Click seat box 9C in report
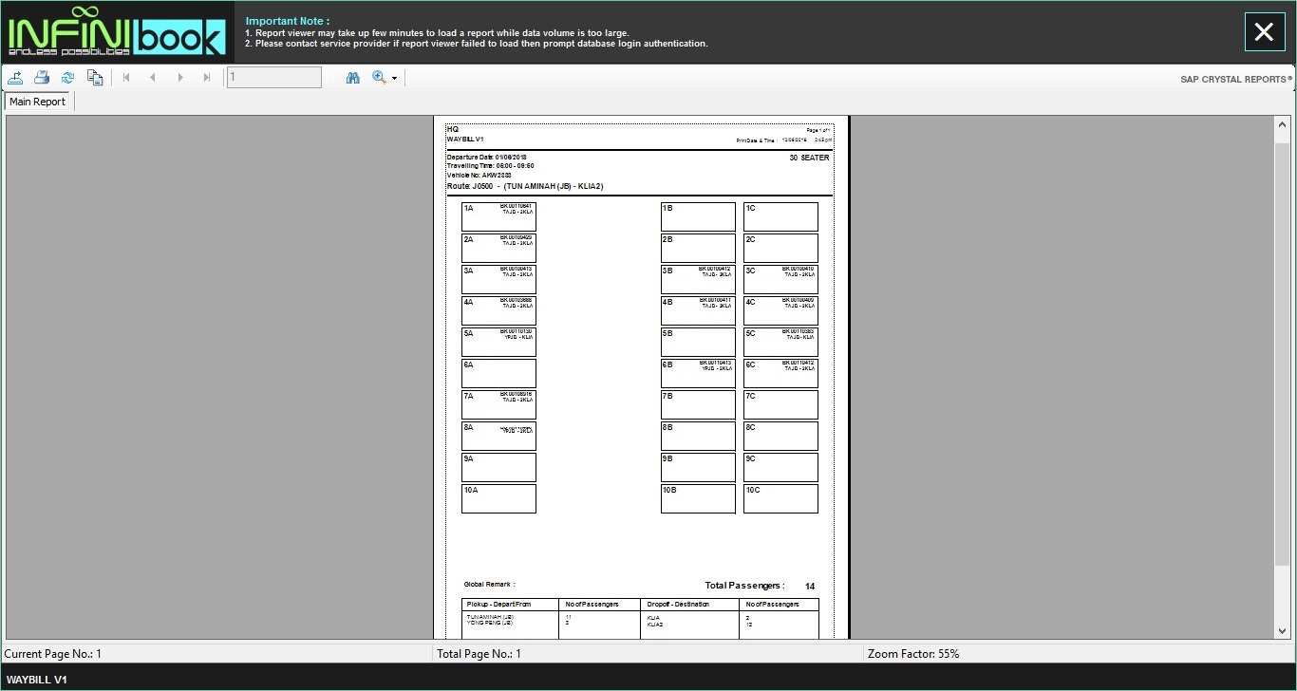Image resolution: width=1297 pixels, height=691 pixels. tap(780, 467)
